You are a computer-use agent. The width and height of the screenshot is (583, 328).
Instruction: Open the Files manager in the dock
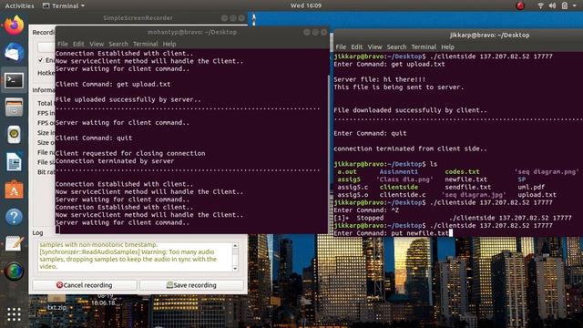[14, 108]
